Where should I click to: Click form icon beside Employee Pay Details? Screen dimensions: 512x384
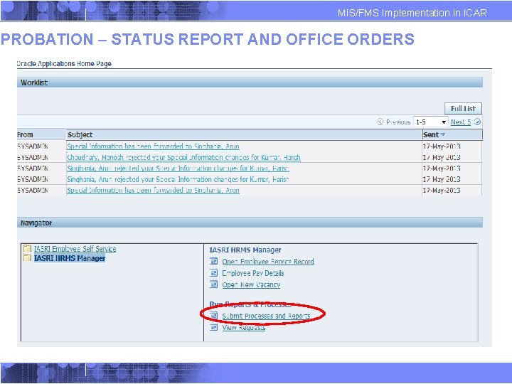tap(213, 272)
